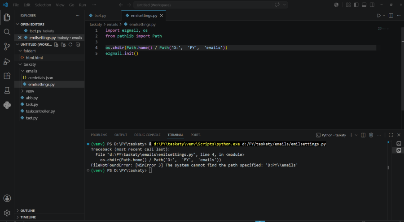Image resolution: width=404 pixels, height=222 pixels.
Task: Open the Run button dropdown arrow
Action: [x=384, y=16]
